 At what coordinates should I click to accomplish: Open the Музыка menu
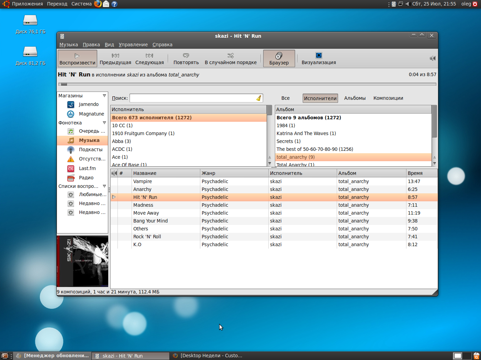[x=69, y=45]
